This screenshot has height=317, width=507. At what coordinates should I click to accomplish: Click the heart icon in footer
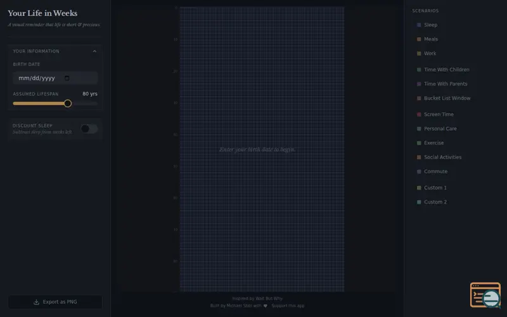click(266, 306)
